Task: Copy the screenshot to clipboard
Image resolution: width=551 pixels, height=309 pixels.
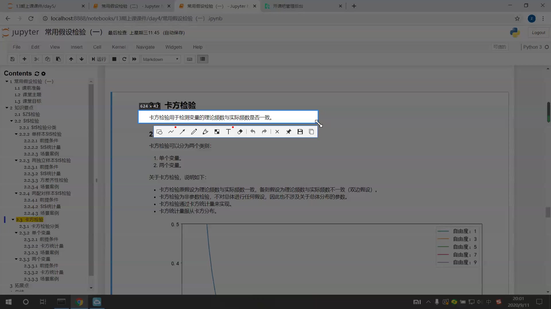Action: coord(311,132)
